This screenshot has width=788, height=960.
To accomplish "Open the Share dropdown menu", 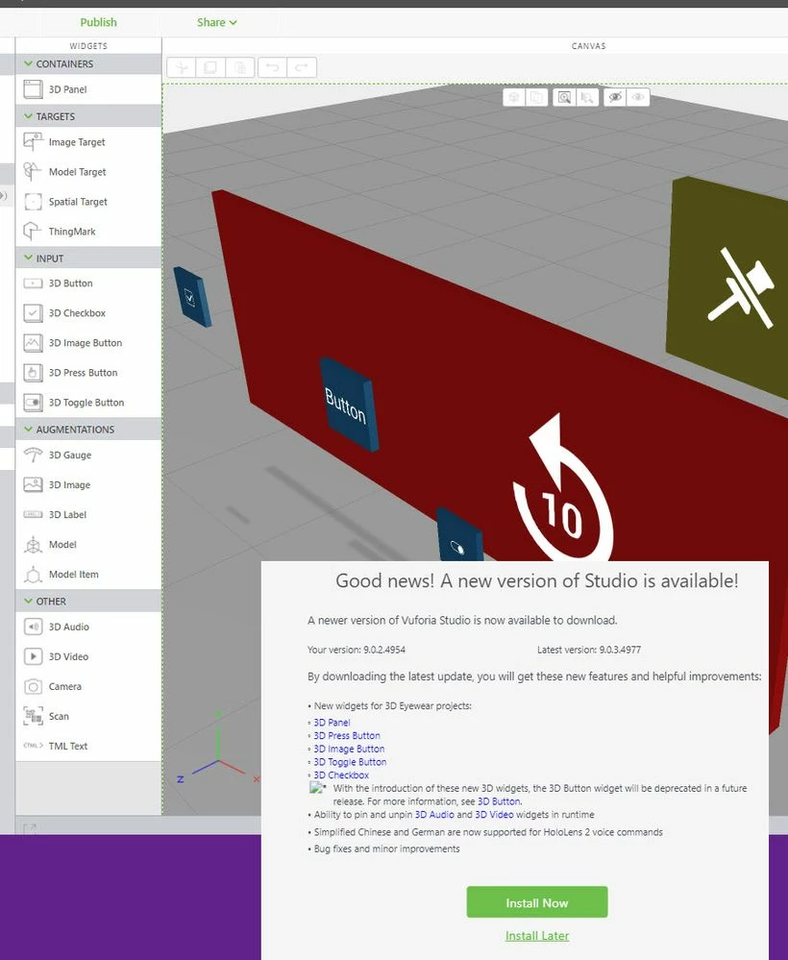I will [x=217, y=23].
